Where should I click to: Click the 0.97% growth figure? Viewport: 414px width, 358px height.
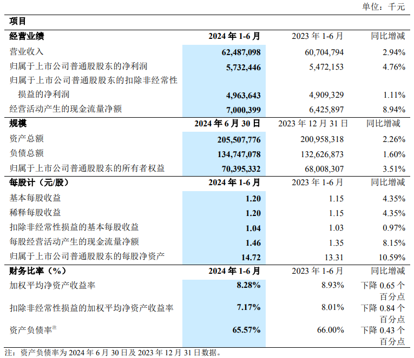tap(394, 228)
